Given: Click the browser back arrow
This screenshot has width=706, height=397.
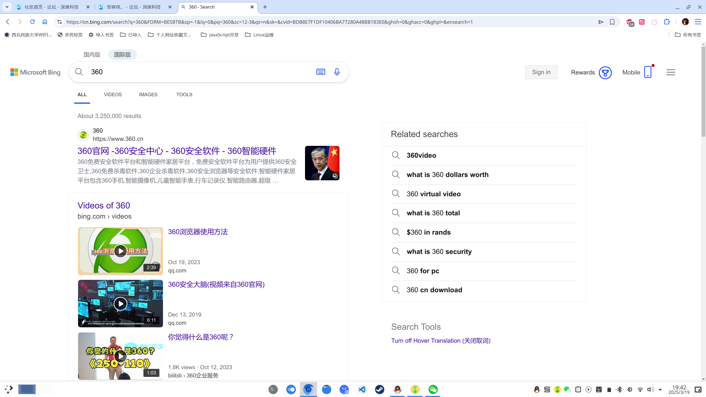Looking at the screenshot, I should click(8, 22).
